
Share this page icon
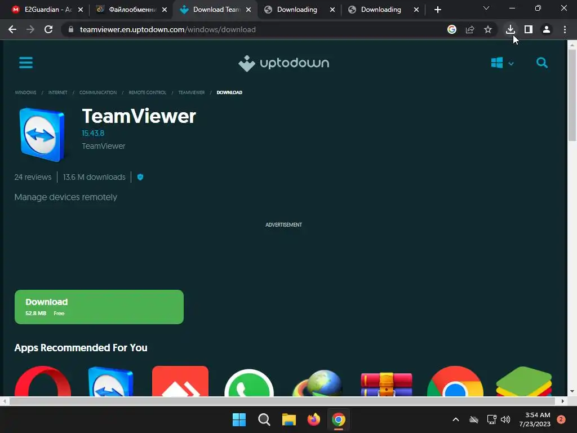click(x=470, y=29)
